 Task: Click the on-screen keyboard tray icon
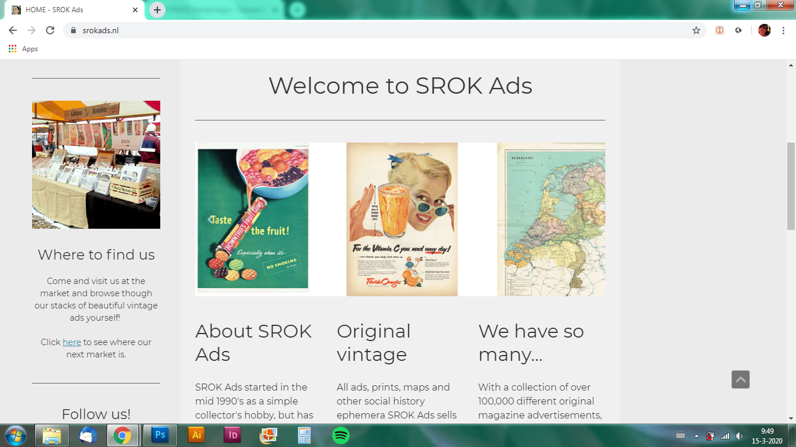point(681,435)
